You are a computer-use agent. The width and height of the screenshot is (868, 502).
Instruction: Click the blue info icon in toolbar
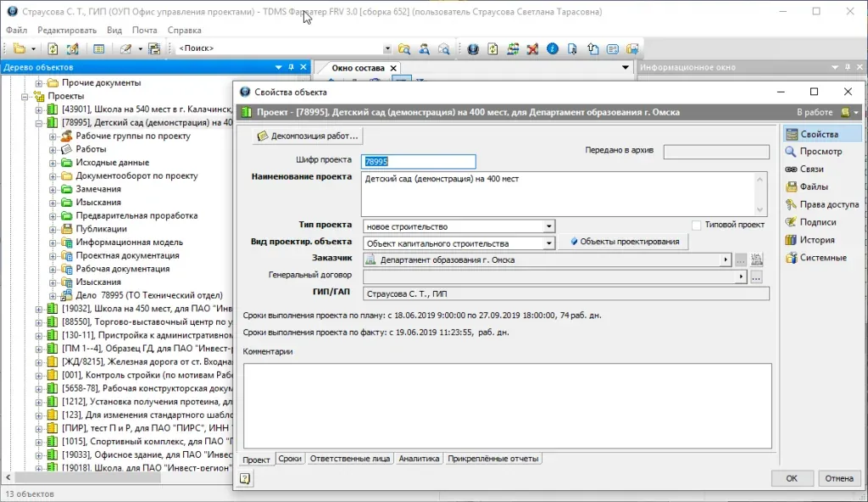pyautogui.click(x=552, y=49)
